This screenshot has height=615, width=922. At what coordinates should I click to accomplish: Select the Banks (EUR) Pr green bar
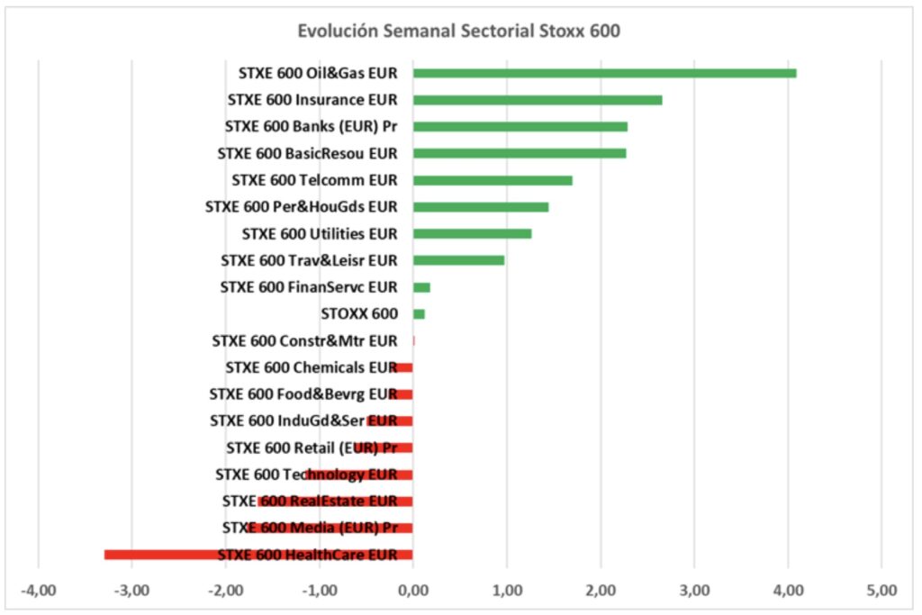coord(520,127)
